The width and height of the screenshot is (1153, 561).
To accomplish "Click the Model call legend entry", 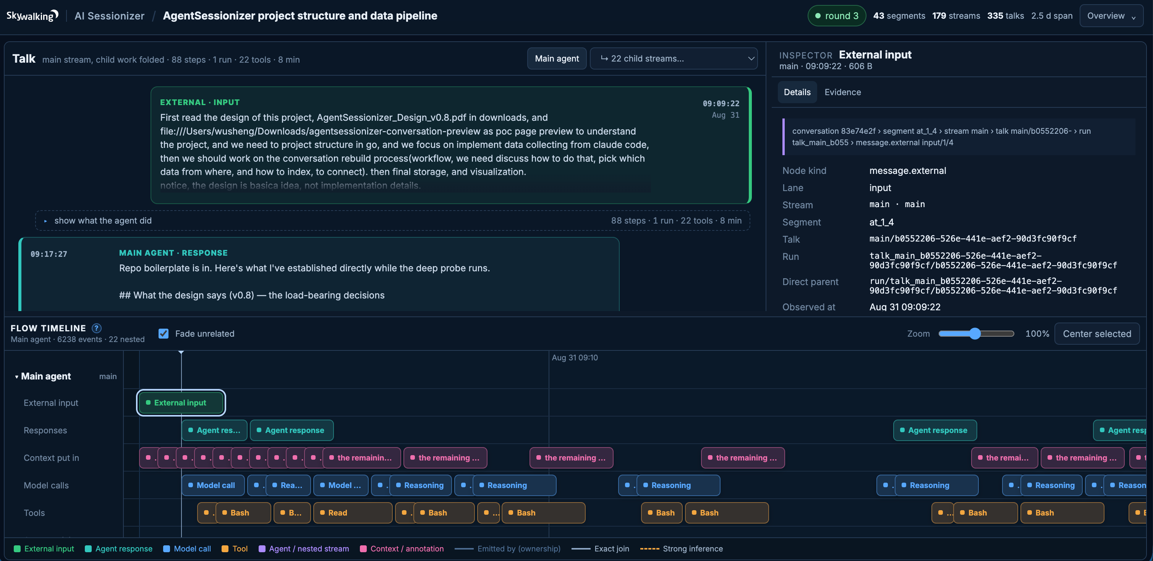I will 187,548.
